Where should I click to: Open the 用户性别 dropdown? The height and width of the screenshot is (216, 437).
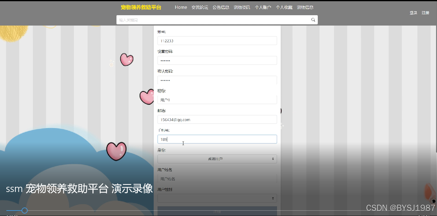click(217, 198)
